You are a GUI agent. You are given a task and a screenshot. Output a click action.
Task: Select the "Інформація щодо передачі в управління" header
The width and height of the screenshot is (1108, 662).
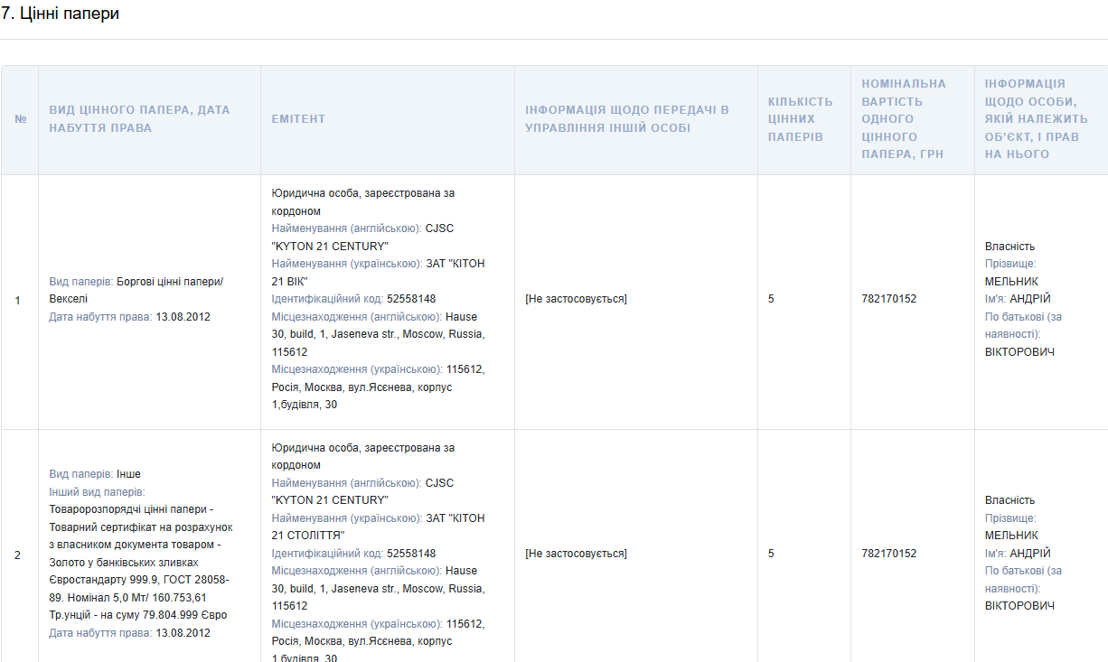(x=626, y=119)
